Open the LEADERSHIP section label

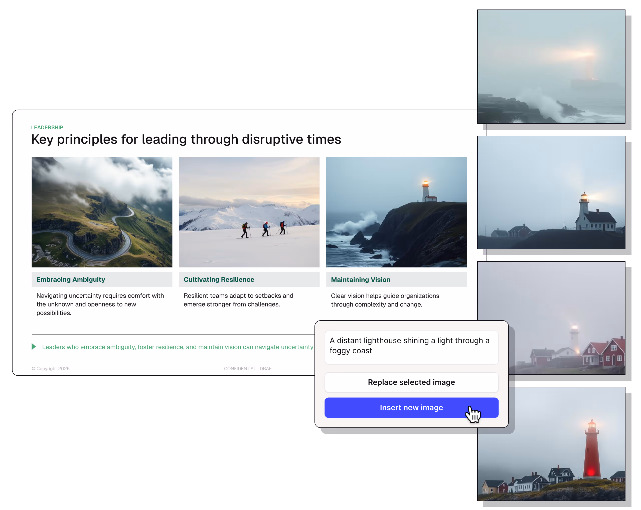(47, 127)
